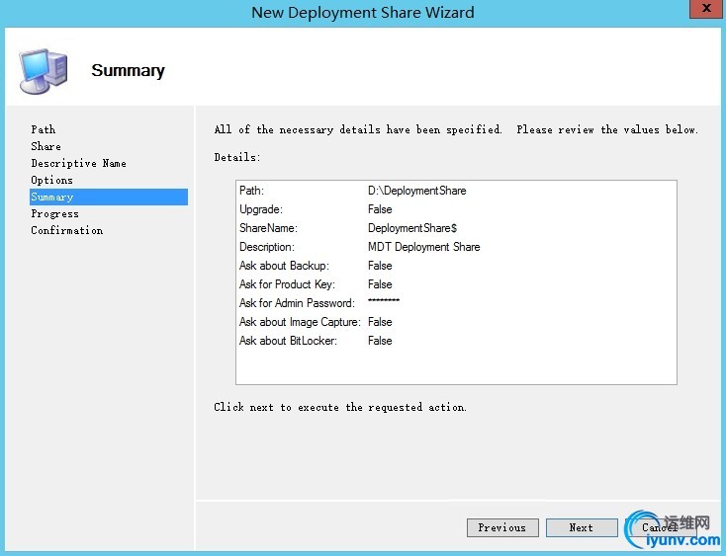Image resolution: width=726 pixels, height=556 pixels.
Task: Select the Options step in the sidebar
Action: coord(51,180)
